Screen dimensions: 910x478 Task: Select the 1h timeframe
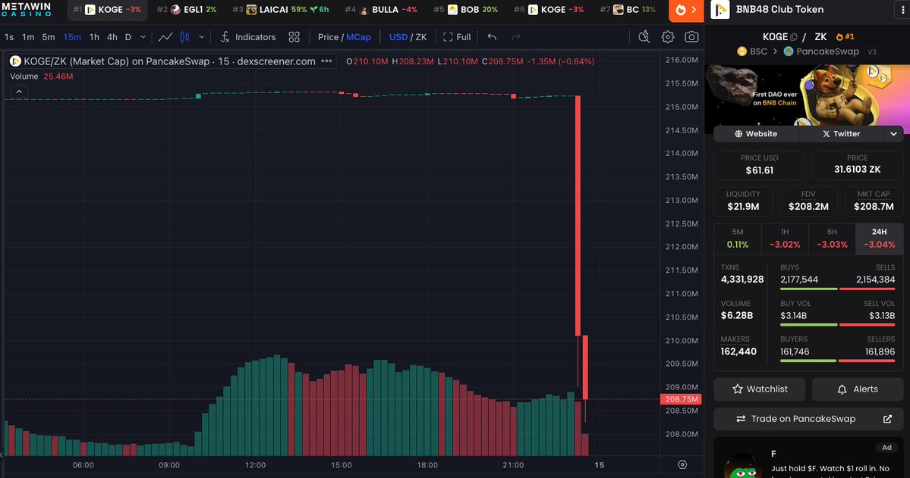(94, 37)
